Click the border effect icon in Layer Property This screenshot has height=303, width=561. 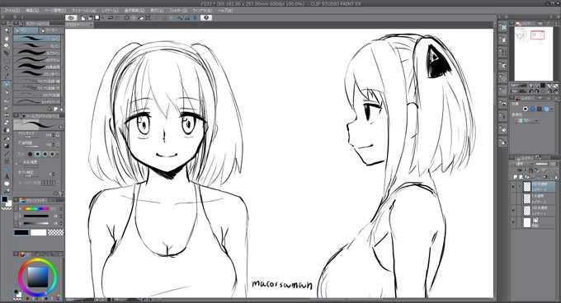pos(526,109)
